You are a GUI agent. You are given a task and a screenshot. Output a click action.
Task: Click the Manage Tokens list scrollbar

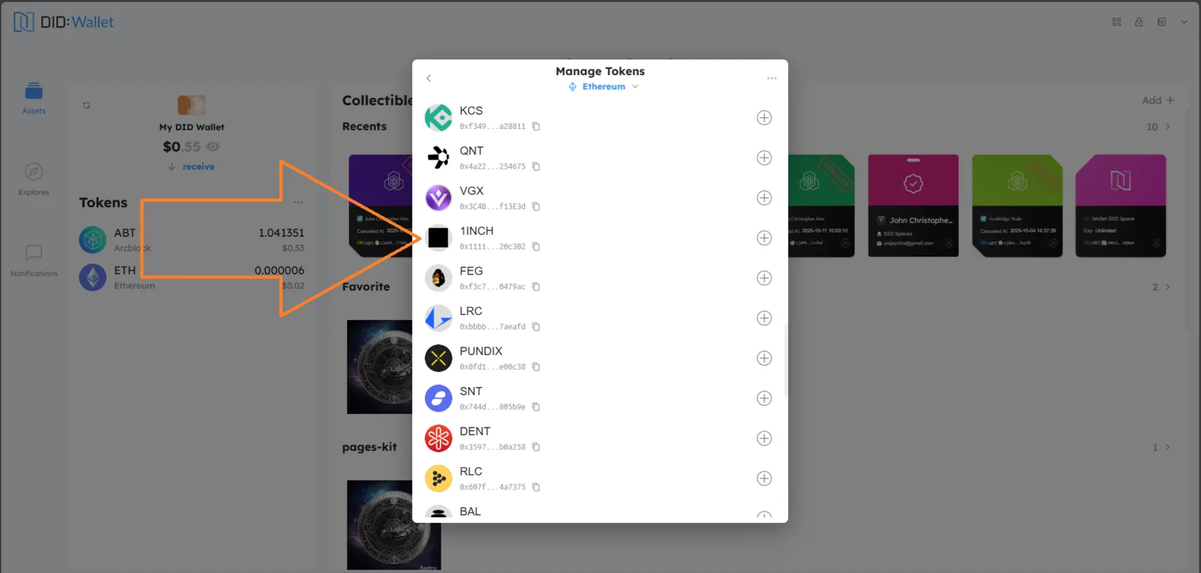(x=785, y=360)
